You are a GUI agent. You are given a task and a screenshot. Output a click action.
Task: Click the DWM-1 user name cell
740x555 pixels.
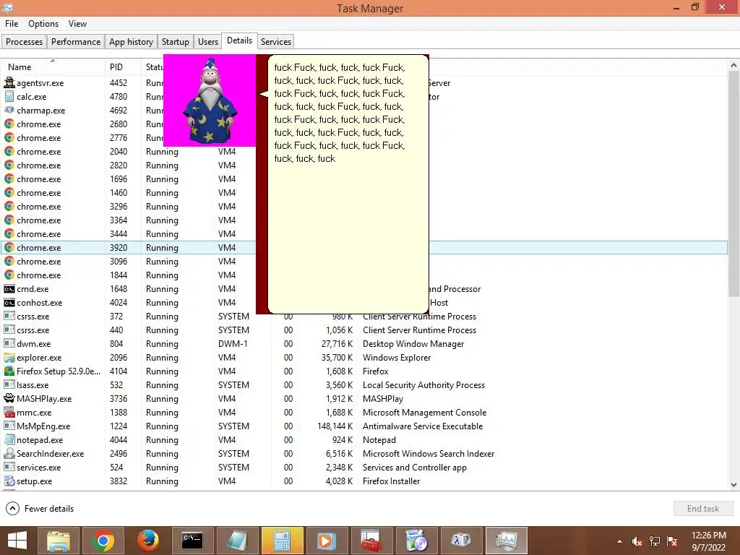click(x=233, y=343)
